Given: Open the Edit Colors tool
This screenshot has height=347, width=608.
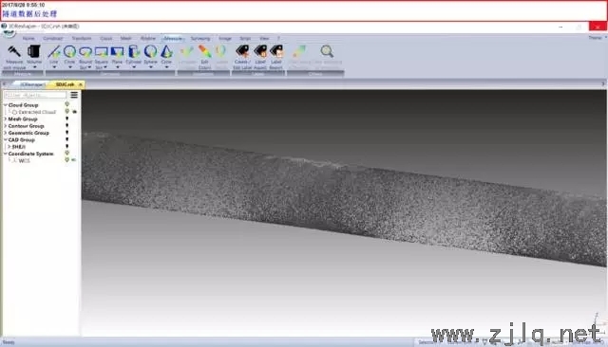Looking at the screenshot, I should point(205,51).
